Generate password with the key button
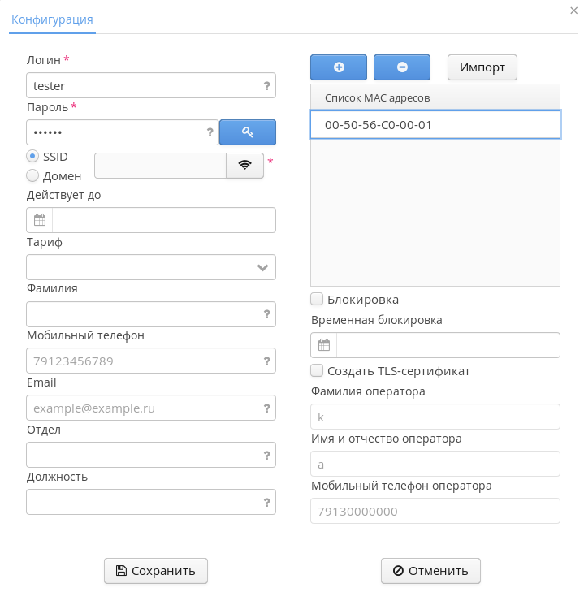 coord(248,132)
